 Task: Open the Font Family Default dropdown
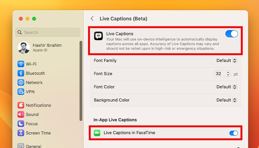coord(227,60)
